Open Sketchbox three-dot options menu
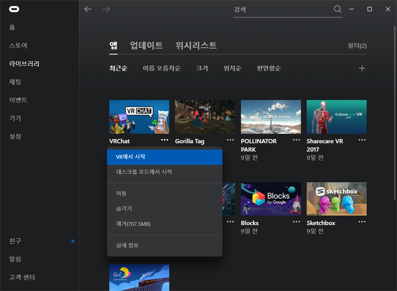The height and width of the screenshot is (291, 397). [362, 222]
